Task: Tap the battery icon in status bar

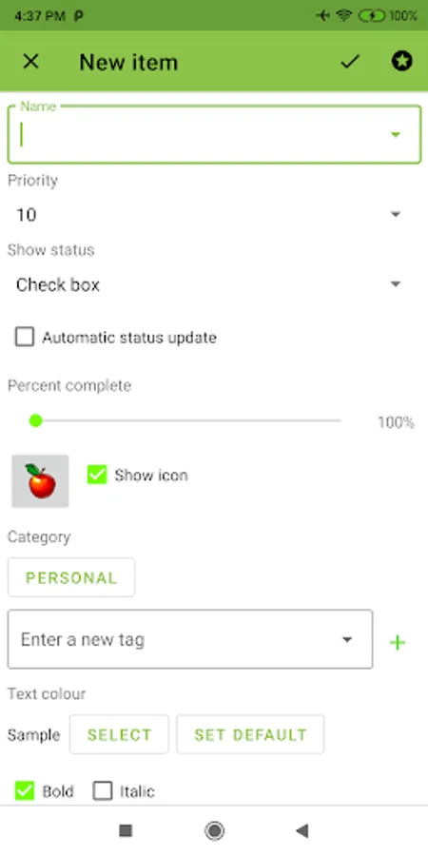Action: click(x=372, y=16)
